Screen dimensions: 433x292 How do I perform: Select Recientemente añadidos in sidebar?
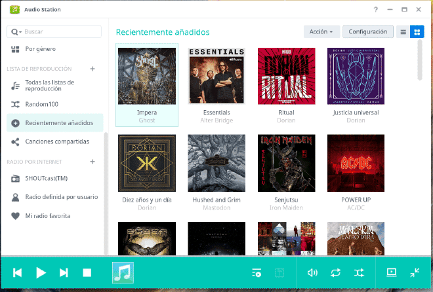(x=54, y=123)
